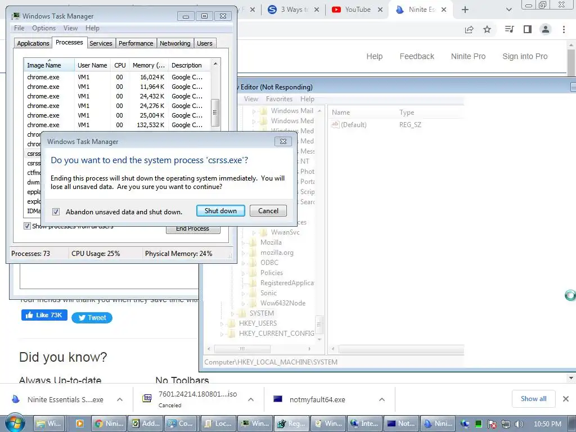This screenshot has width=576, height=432.
Task: Open Ninite Pro link
Action: coord(468,56)
